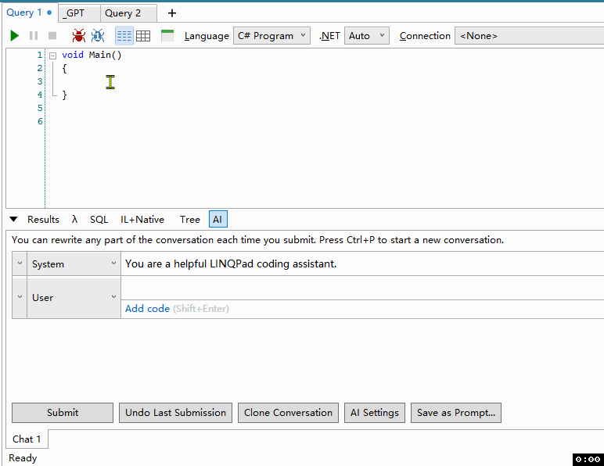Click the stop execution square icon
The height and width of the screenshot is (466, 604).
click(x=52, y=36)
